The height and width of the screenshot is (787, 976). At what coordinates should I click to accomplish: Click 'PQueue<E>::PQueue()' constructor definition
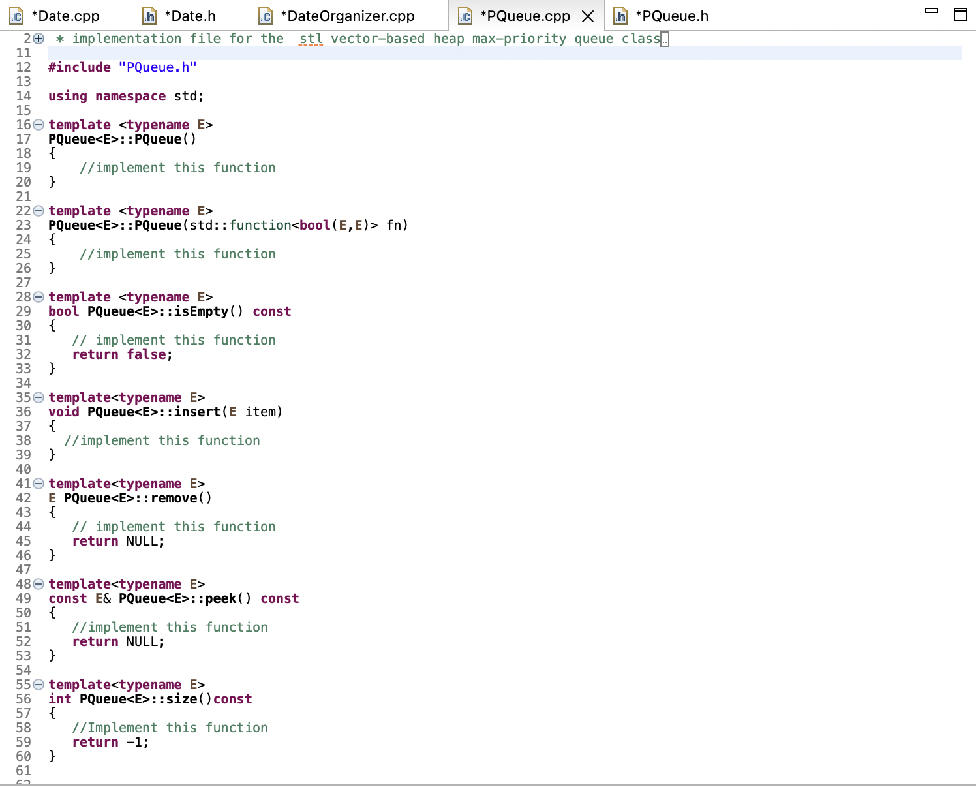click(x=122, y=139)
